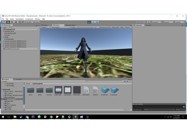Toggle pivot mode with the Center button
Viewport: 187px width, 133px height.
point(28,22)
